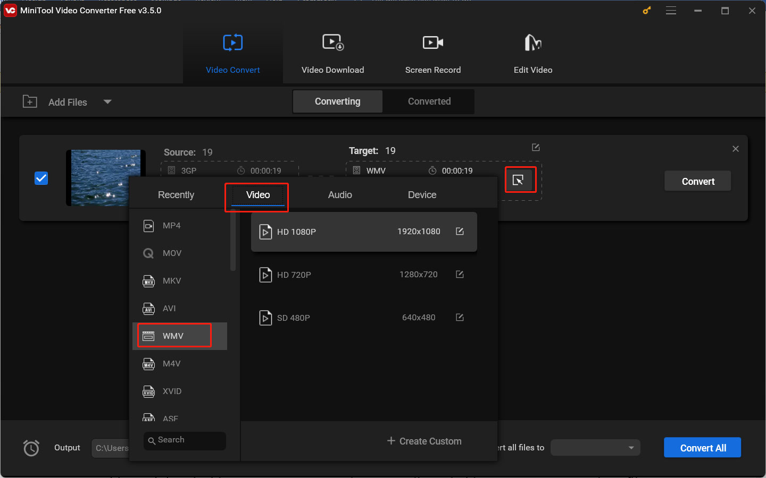Click the source duration clock icon
Viewport: 766px width, 478px height.
pyautogui.click(x=241, y=170)
